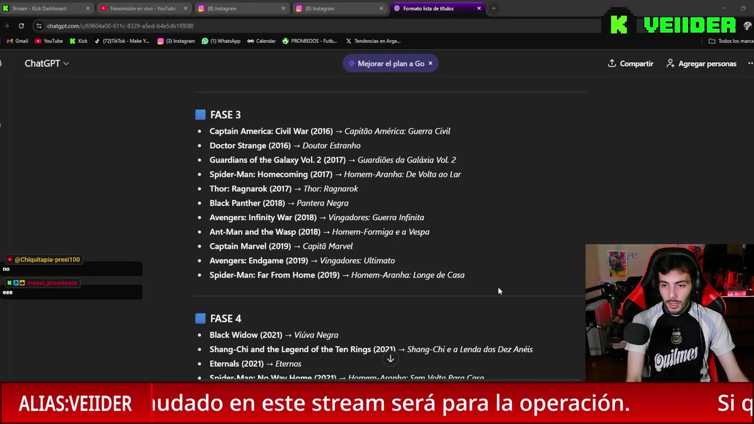This screenshot has height=424, width=754.
Task: Open the more options menu beside Agregar personas
Action: click(750, 64)
